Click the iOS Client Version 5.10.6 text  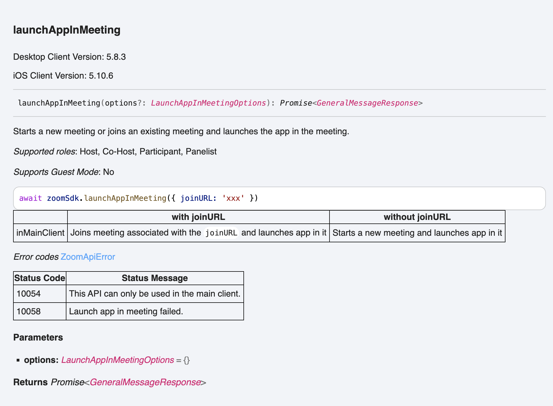tap(63, 76)
